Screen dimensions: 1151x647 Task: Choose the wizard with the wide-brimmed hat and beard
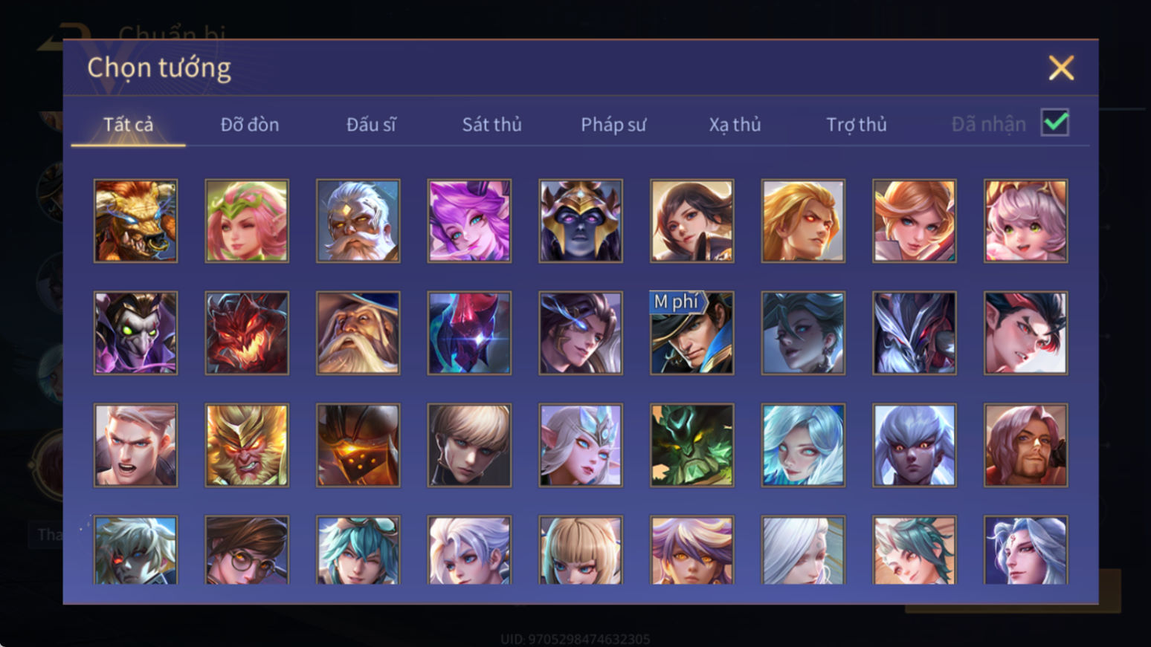tap(358, 333)
